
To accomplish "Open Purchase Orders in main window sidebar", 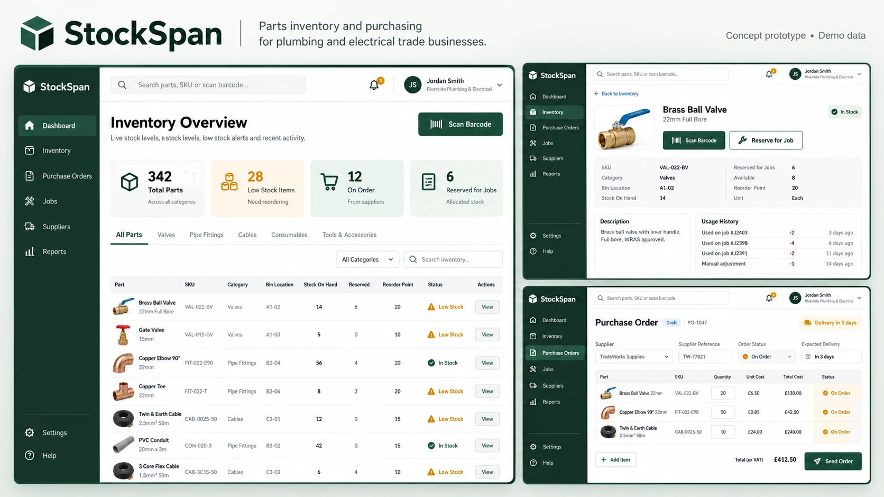I will (58, 176).
